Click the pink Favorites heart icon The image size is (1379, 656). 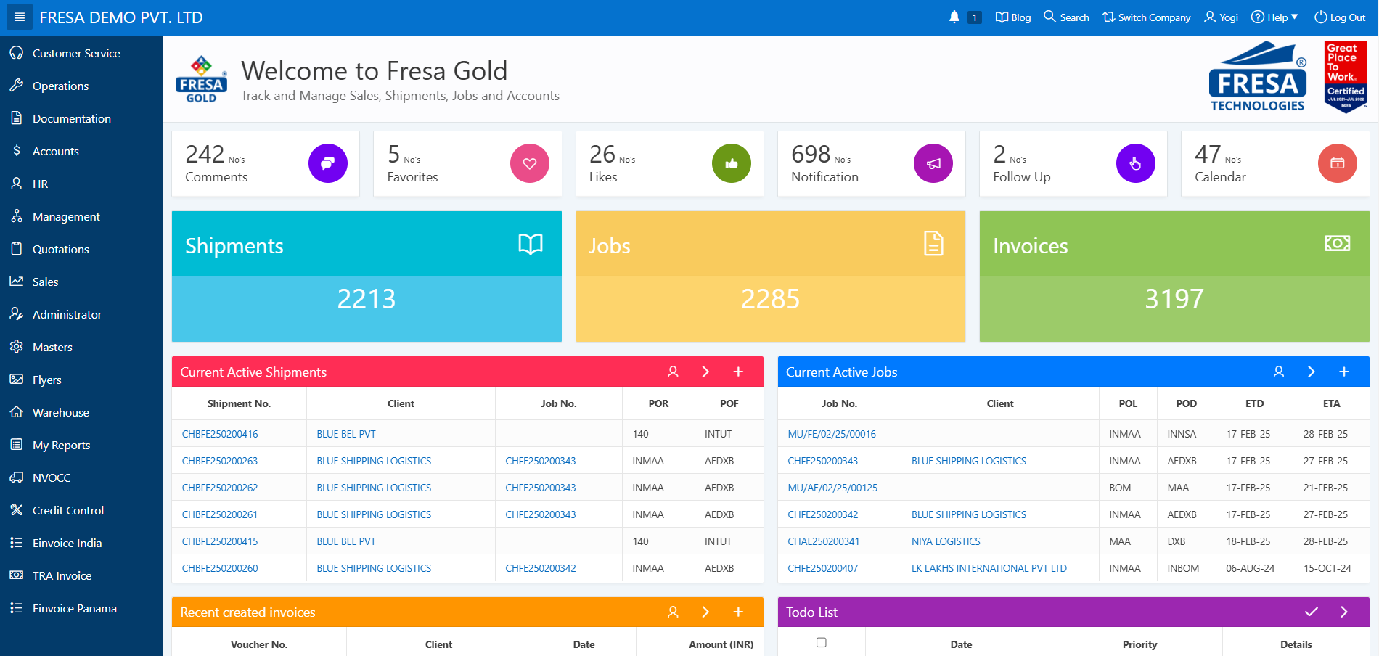click(530, 163)
